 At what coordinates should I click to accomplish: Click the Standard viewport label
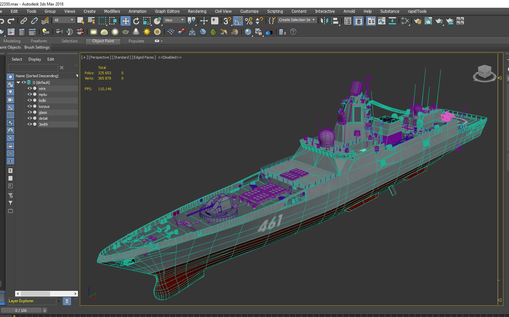click(x=121, y=57)
